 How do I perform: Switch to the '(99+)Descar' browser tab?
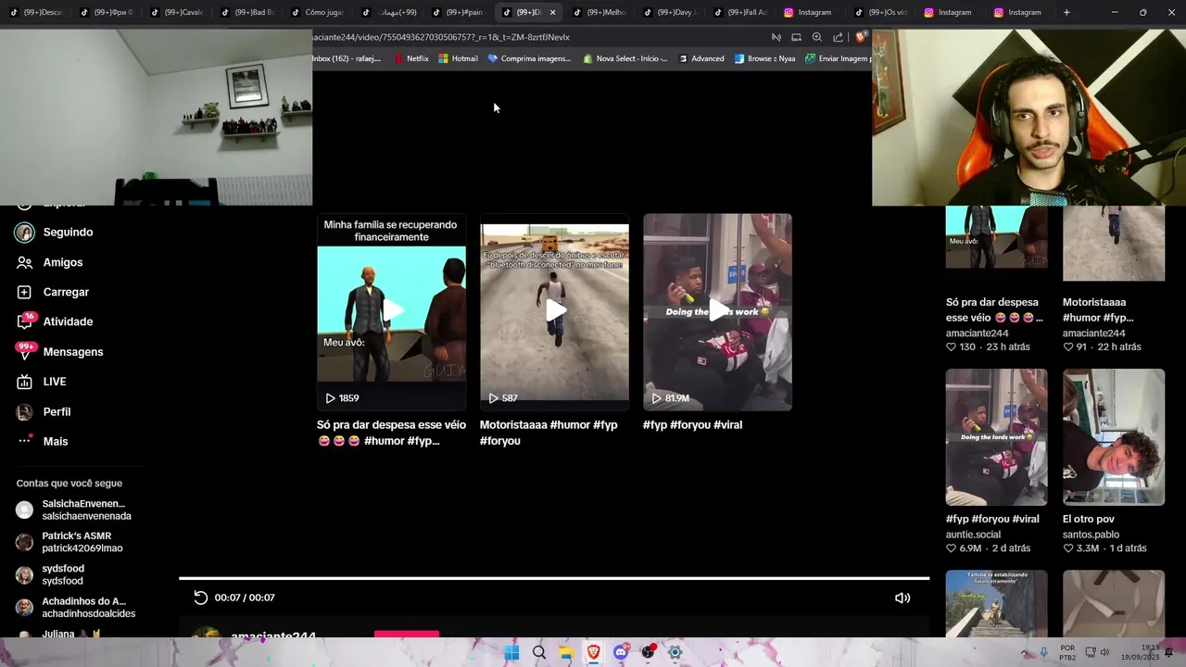pos(35,12)
